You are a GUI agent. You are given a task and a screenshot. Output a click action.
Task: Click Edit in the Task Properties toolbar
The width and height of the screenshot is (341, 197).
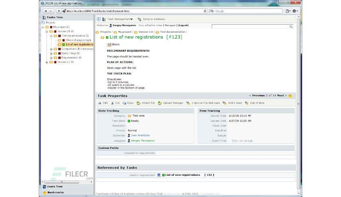103,103
